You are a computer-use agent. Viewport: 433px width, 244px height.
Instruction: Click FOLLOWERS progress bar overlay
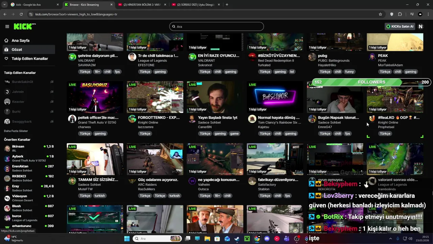pos(371,82)
